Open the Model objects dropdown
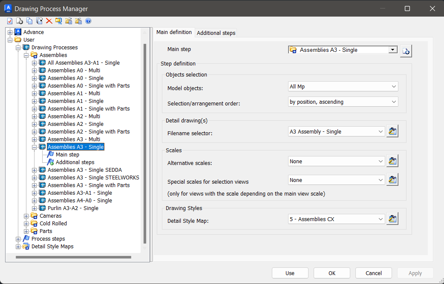The height and width of the screenshot is (284, 444). 343,86
